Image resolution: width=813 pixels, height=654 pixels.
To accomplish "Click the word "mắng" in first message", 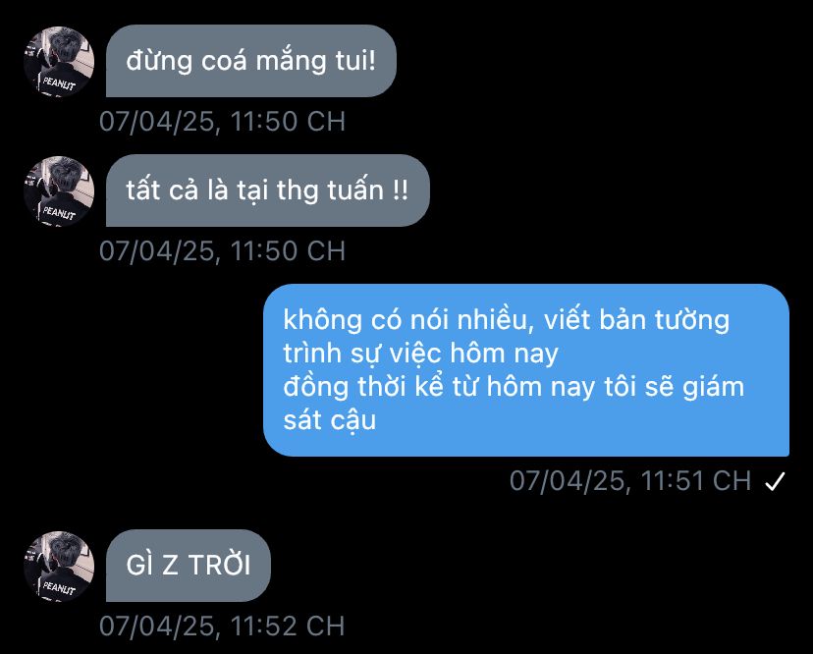I will 292,61.
